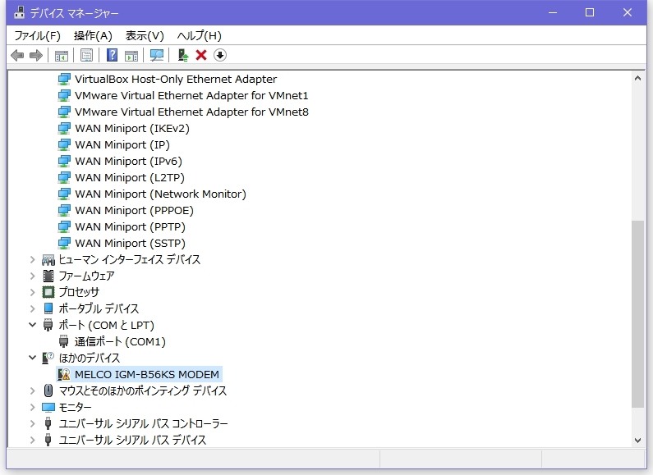Collapse the ほかのデバイス node

pos(33,358)
